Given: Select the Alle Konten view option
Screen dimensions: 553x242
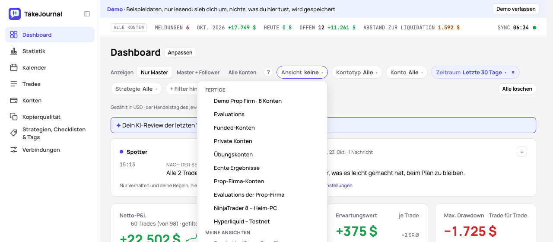Looking at the screenshot, I should click(242, 72).
